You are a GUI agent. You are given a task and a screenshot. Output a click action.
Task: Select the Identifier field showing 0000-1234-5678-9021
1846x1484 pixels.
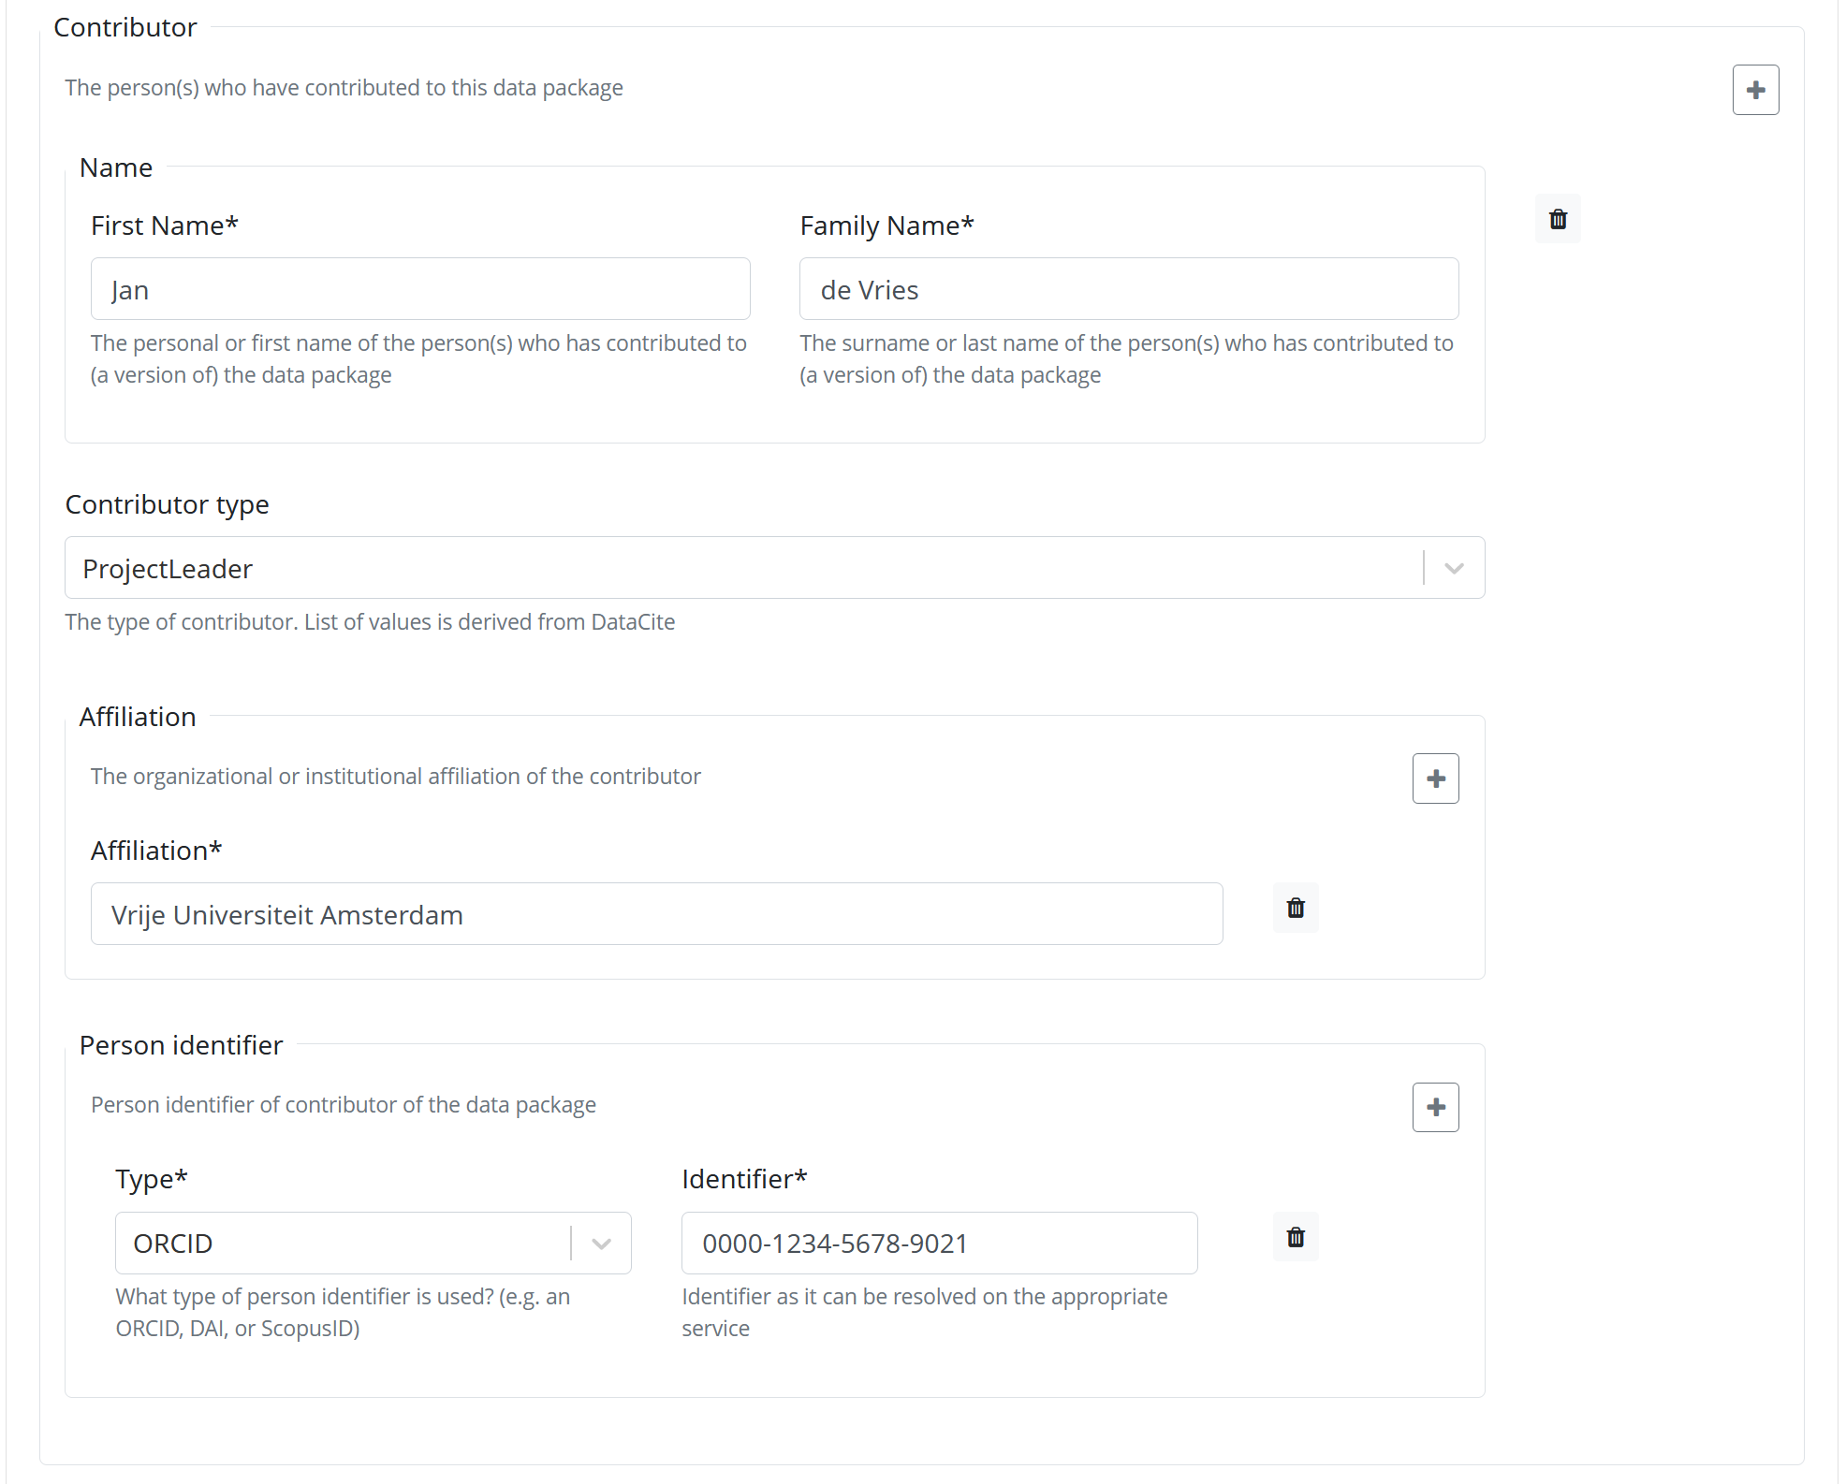tap(938, 1243)
